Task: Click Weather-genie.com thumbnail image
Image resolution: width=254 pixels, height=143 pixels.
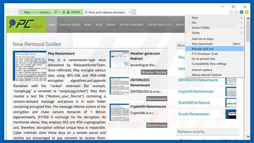Action: click(x=119, y=59)
